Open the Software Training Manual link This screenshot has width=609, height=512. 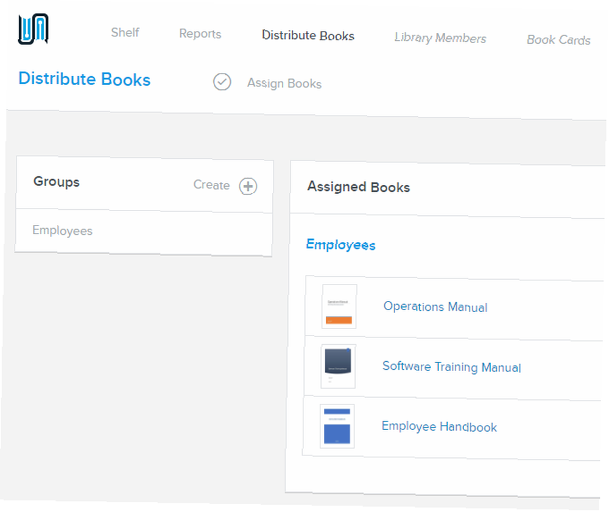coord(452,367)
